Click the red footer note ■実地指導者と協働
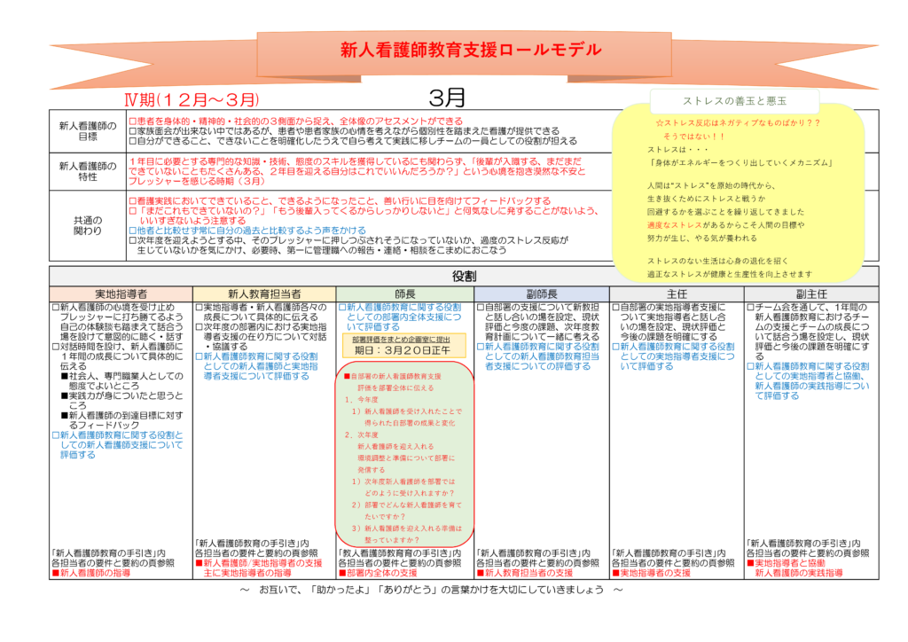Image resolution: width=908 pixels, height=642 pixels. 786,563
